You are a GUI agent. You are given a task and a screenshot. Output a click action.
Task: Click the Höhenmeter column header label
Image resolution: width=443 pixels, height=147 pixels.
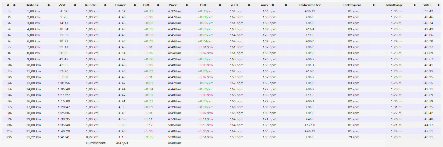(310, 5)
